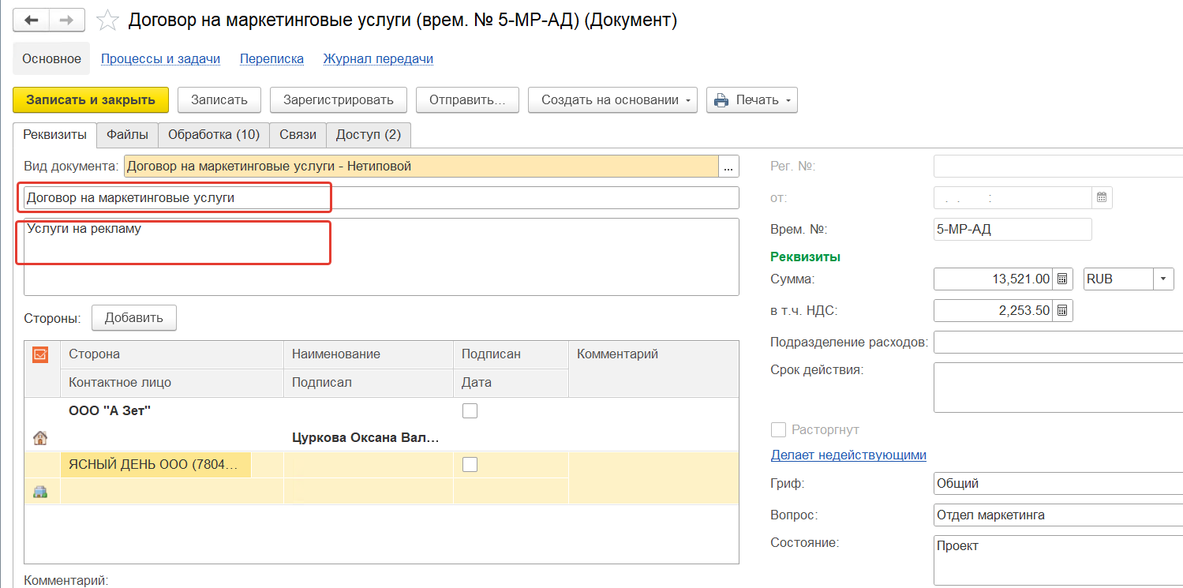Click the building icon in ЯСНЫЙ ДЕНЬ row

click(x=40, y=491)
